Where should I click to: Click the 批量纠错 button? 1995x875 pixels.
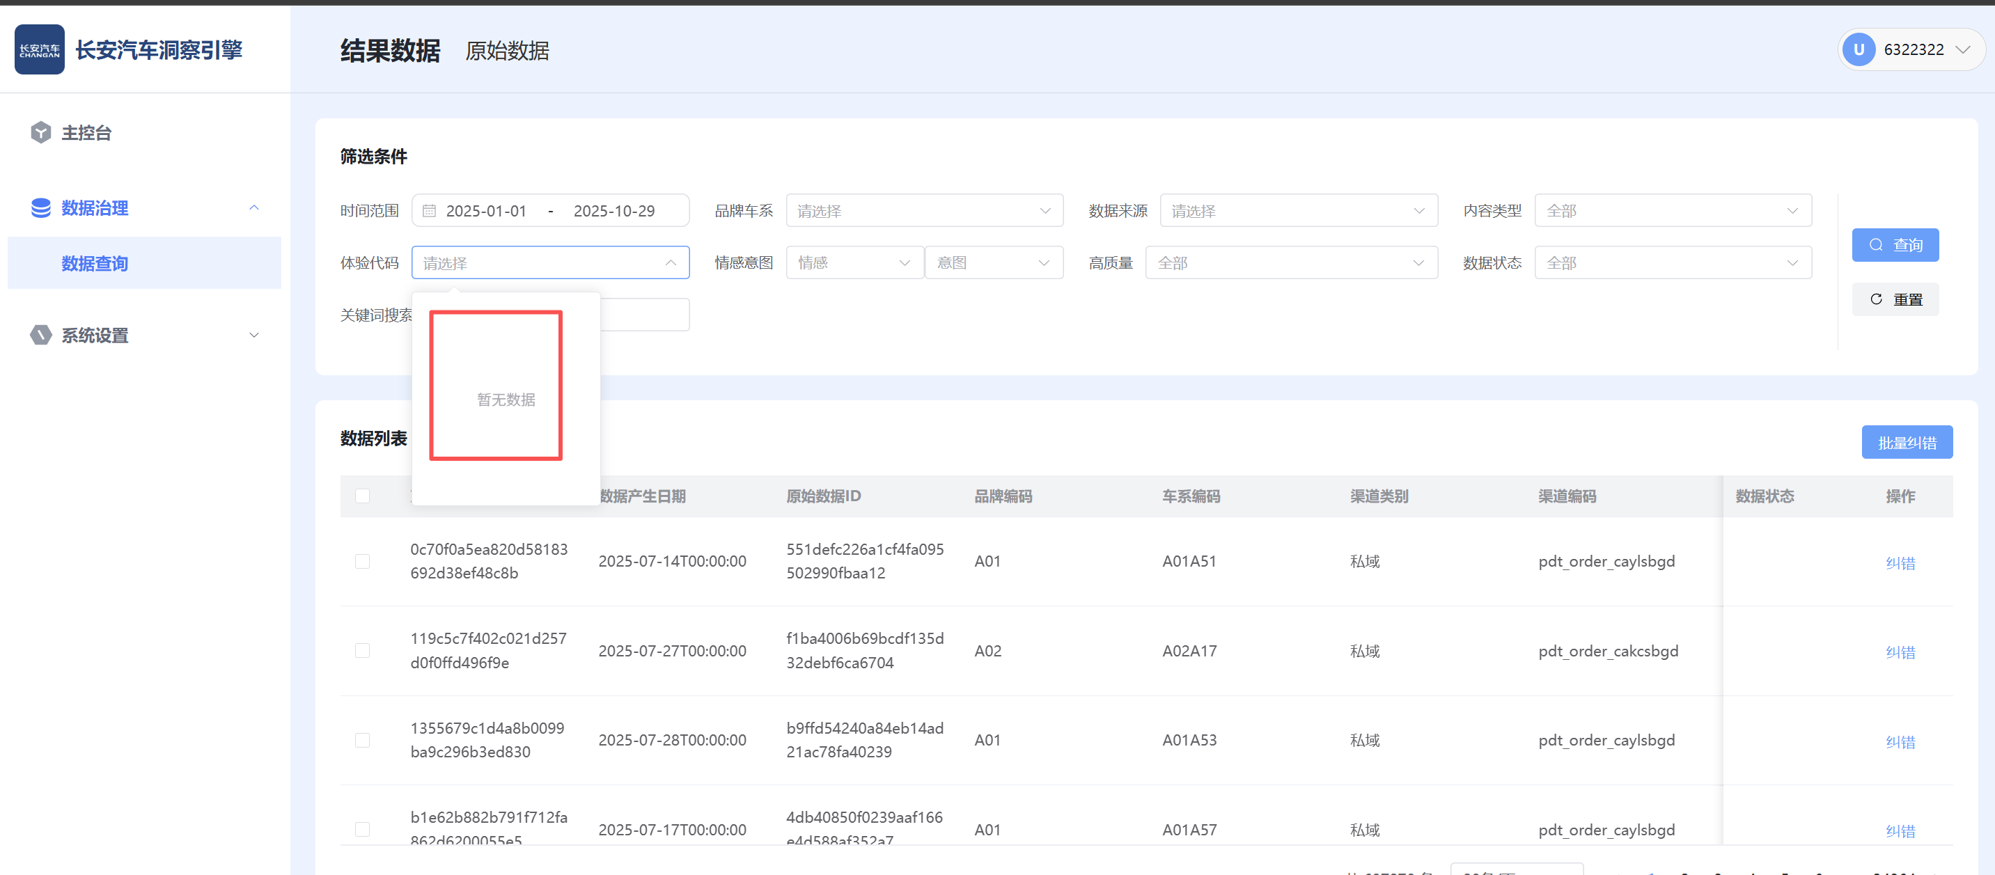point(1906,442)
